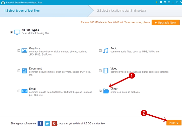Click 'Sharing our software on' text
182x127 pixels.
pyautogui.click(x=23, y=123)
